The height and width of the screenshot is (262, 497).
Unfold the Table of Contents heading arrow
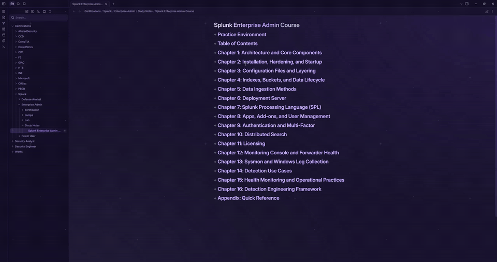(215, 44)
